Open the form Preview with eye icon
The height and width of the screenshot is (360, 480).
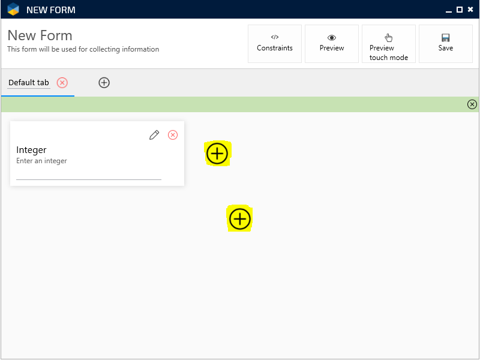click(x=331, y=43)
